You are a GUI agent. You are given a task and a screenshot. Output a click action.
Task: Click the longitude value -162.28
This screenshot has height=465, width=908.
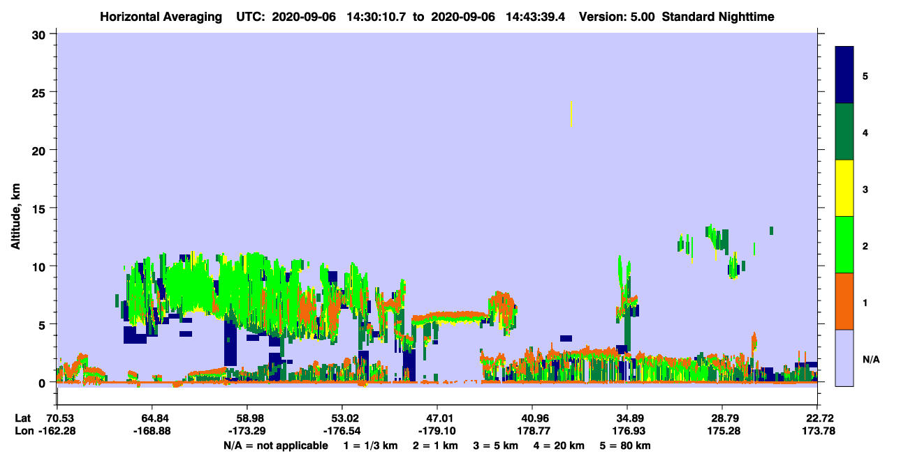pyautogui.click(x=57, y=431)
